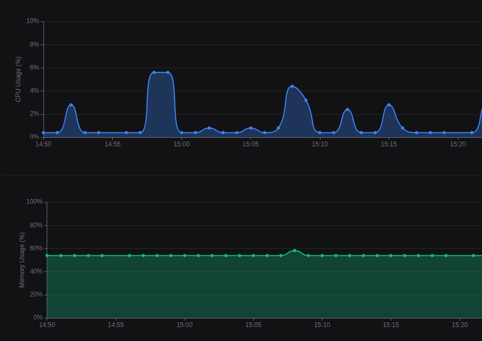Select the CPU bump at 15:12

click(348, 109)
